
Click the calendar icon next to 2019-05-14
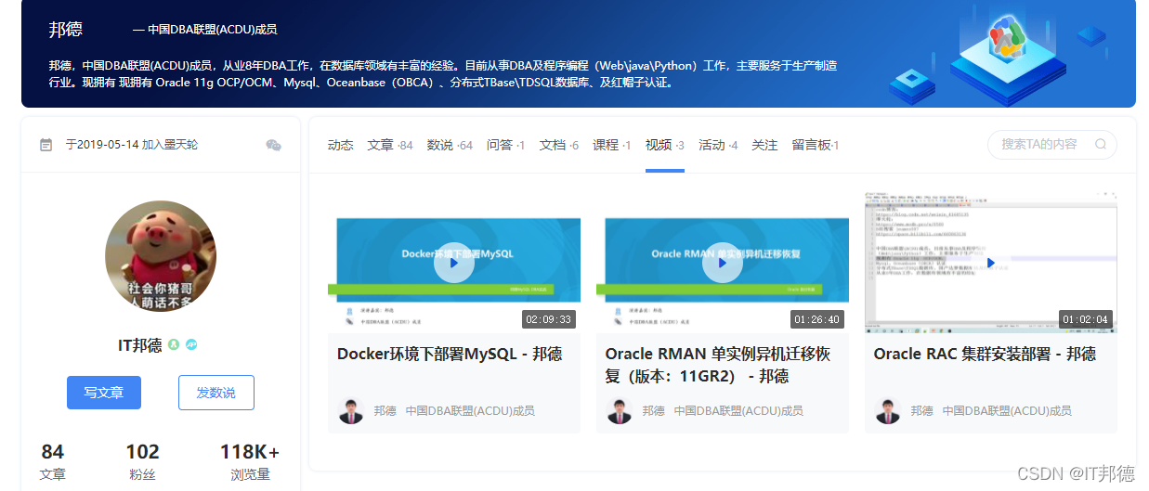(x=46, y=145)
